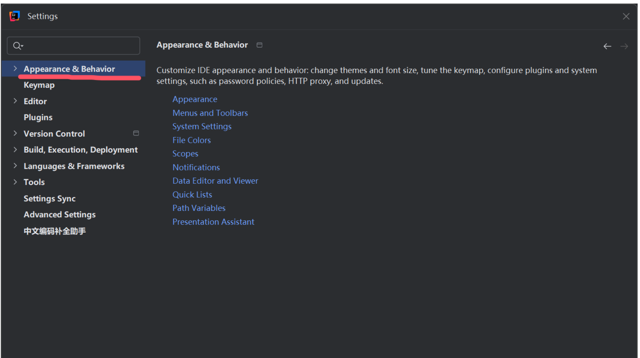Open the Presentation Assistant link
640x358 pixels.
pos(213,222)
